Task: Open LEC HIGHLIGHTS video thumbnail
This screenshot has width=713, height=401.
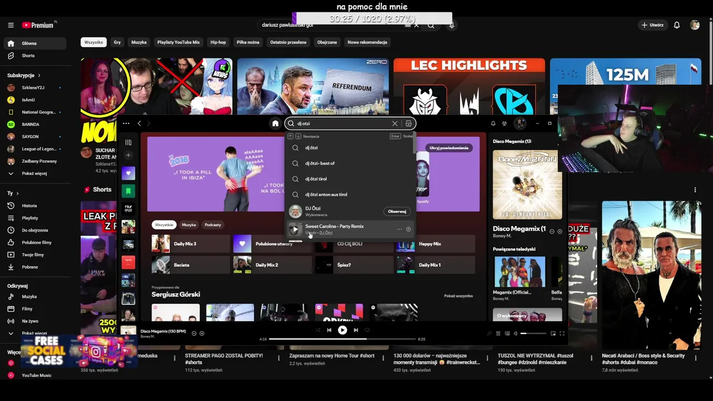Action: click(469, 86)
